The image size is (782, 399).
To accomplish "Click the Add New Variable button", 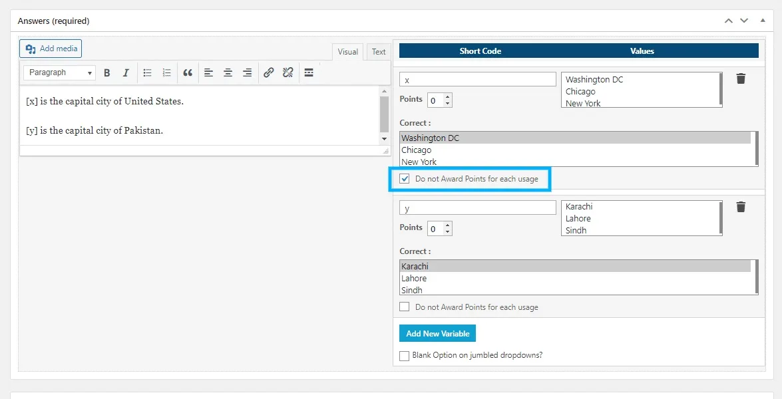I will click(x=437, y=334).
